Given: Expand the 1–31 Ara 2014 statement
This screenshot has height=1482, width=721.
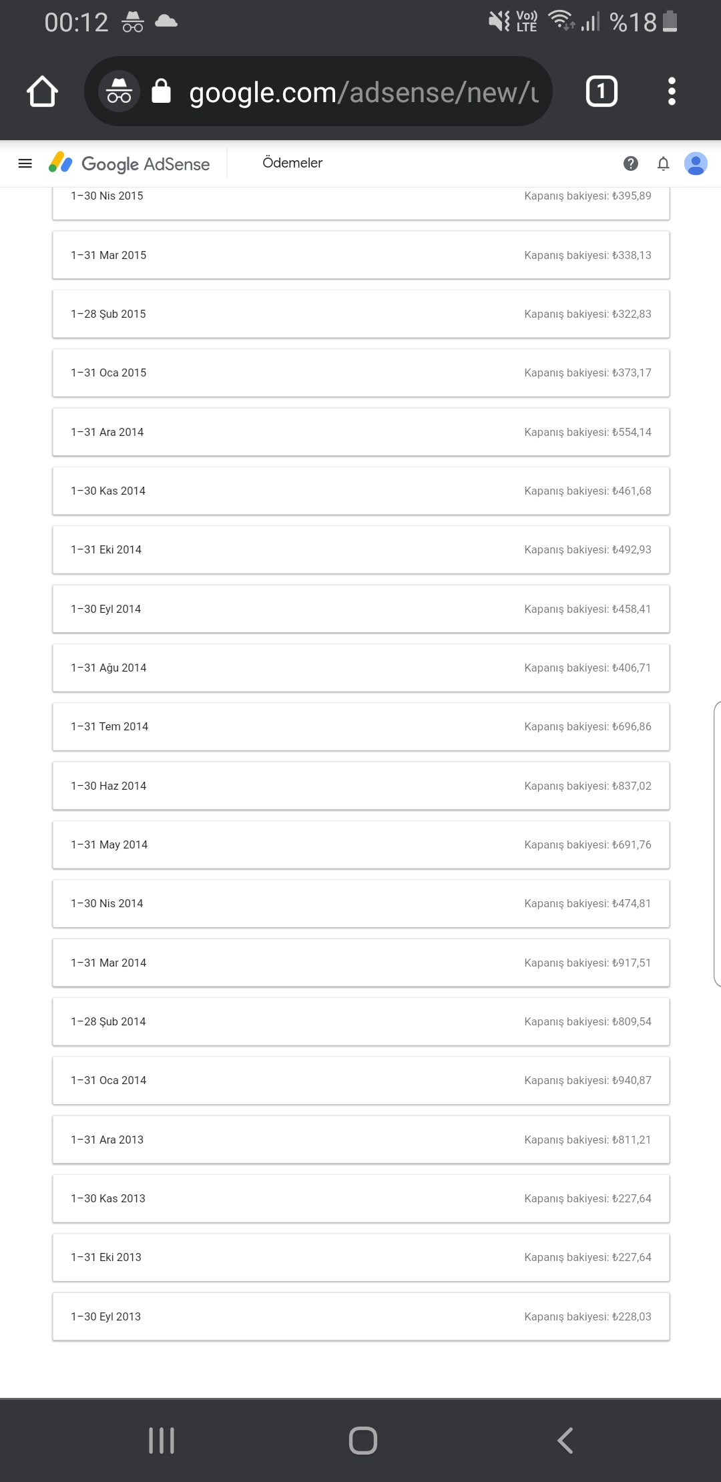Looking at the screenshot, I should (361, 432).
